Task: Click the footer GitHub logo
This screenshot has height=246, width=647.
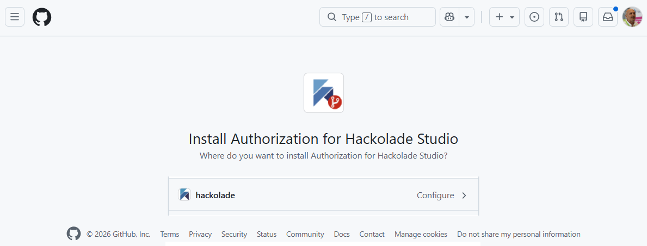Action: pos(73,234)
